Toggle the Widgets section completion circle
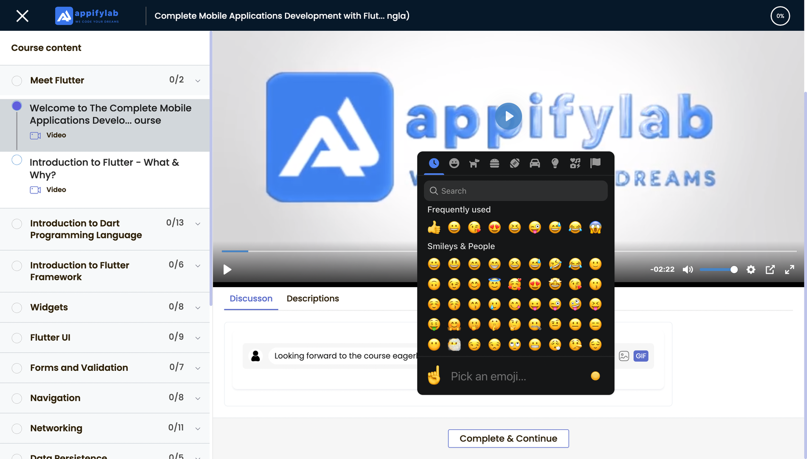The image size is (807, 459). coord(17,308)
